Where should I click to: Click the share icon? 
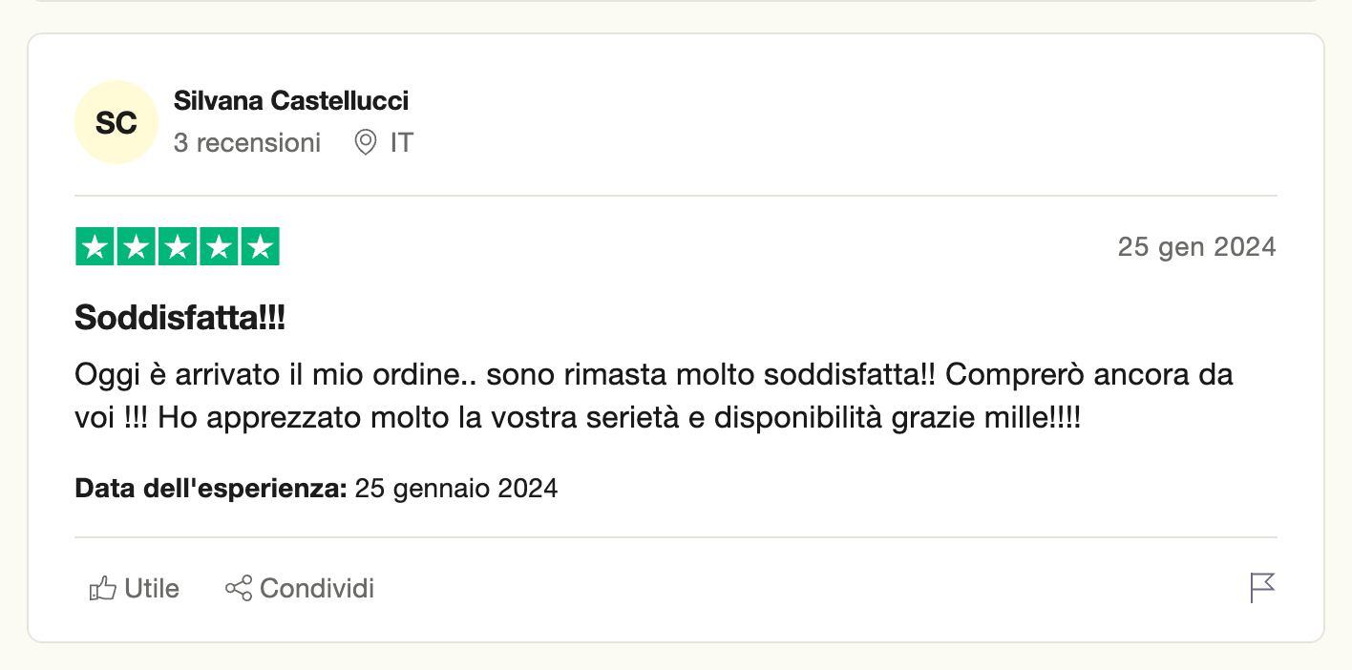pyautogui.click(x=239, y=588)
